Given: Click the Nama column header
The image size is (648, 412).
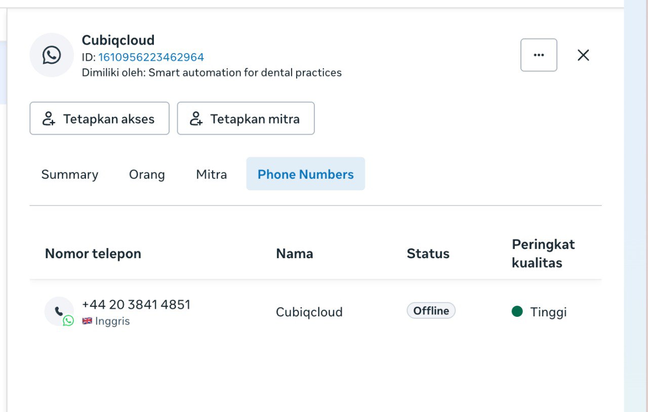Looking at the screenshot, I should click(294, 254).
